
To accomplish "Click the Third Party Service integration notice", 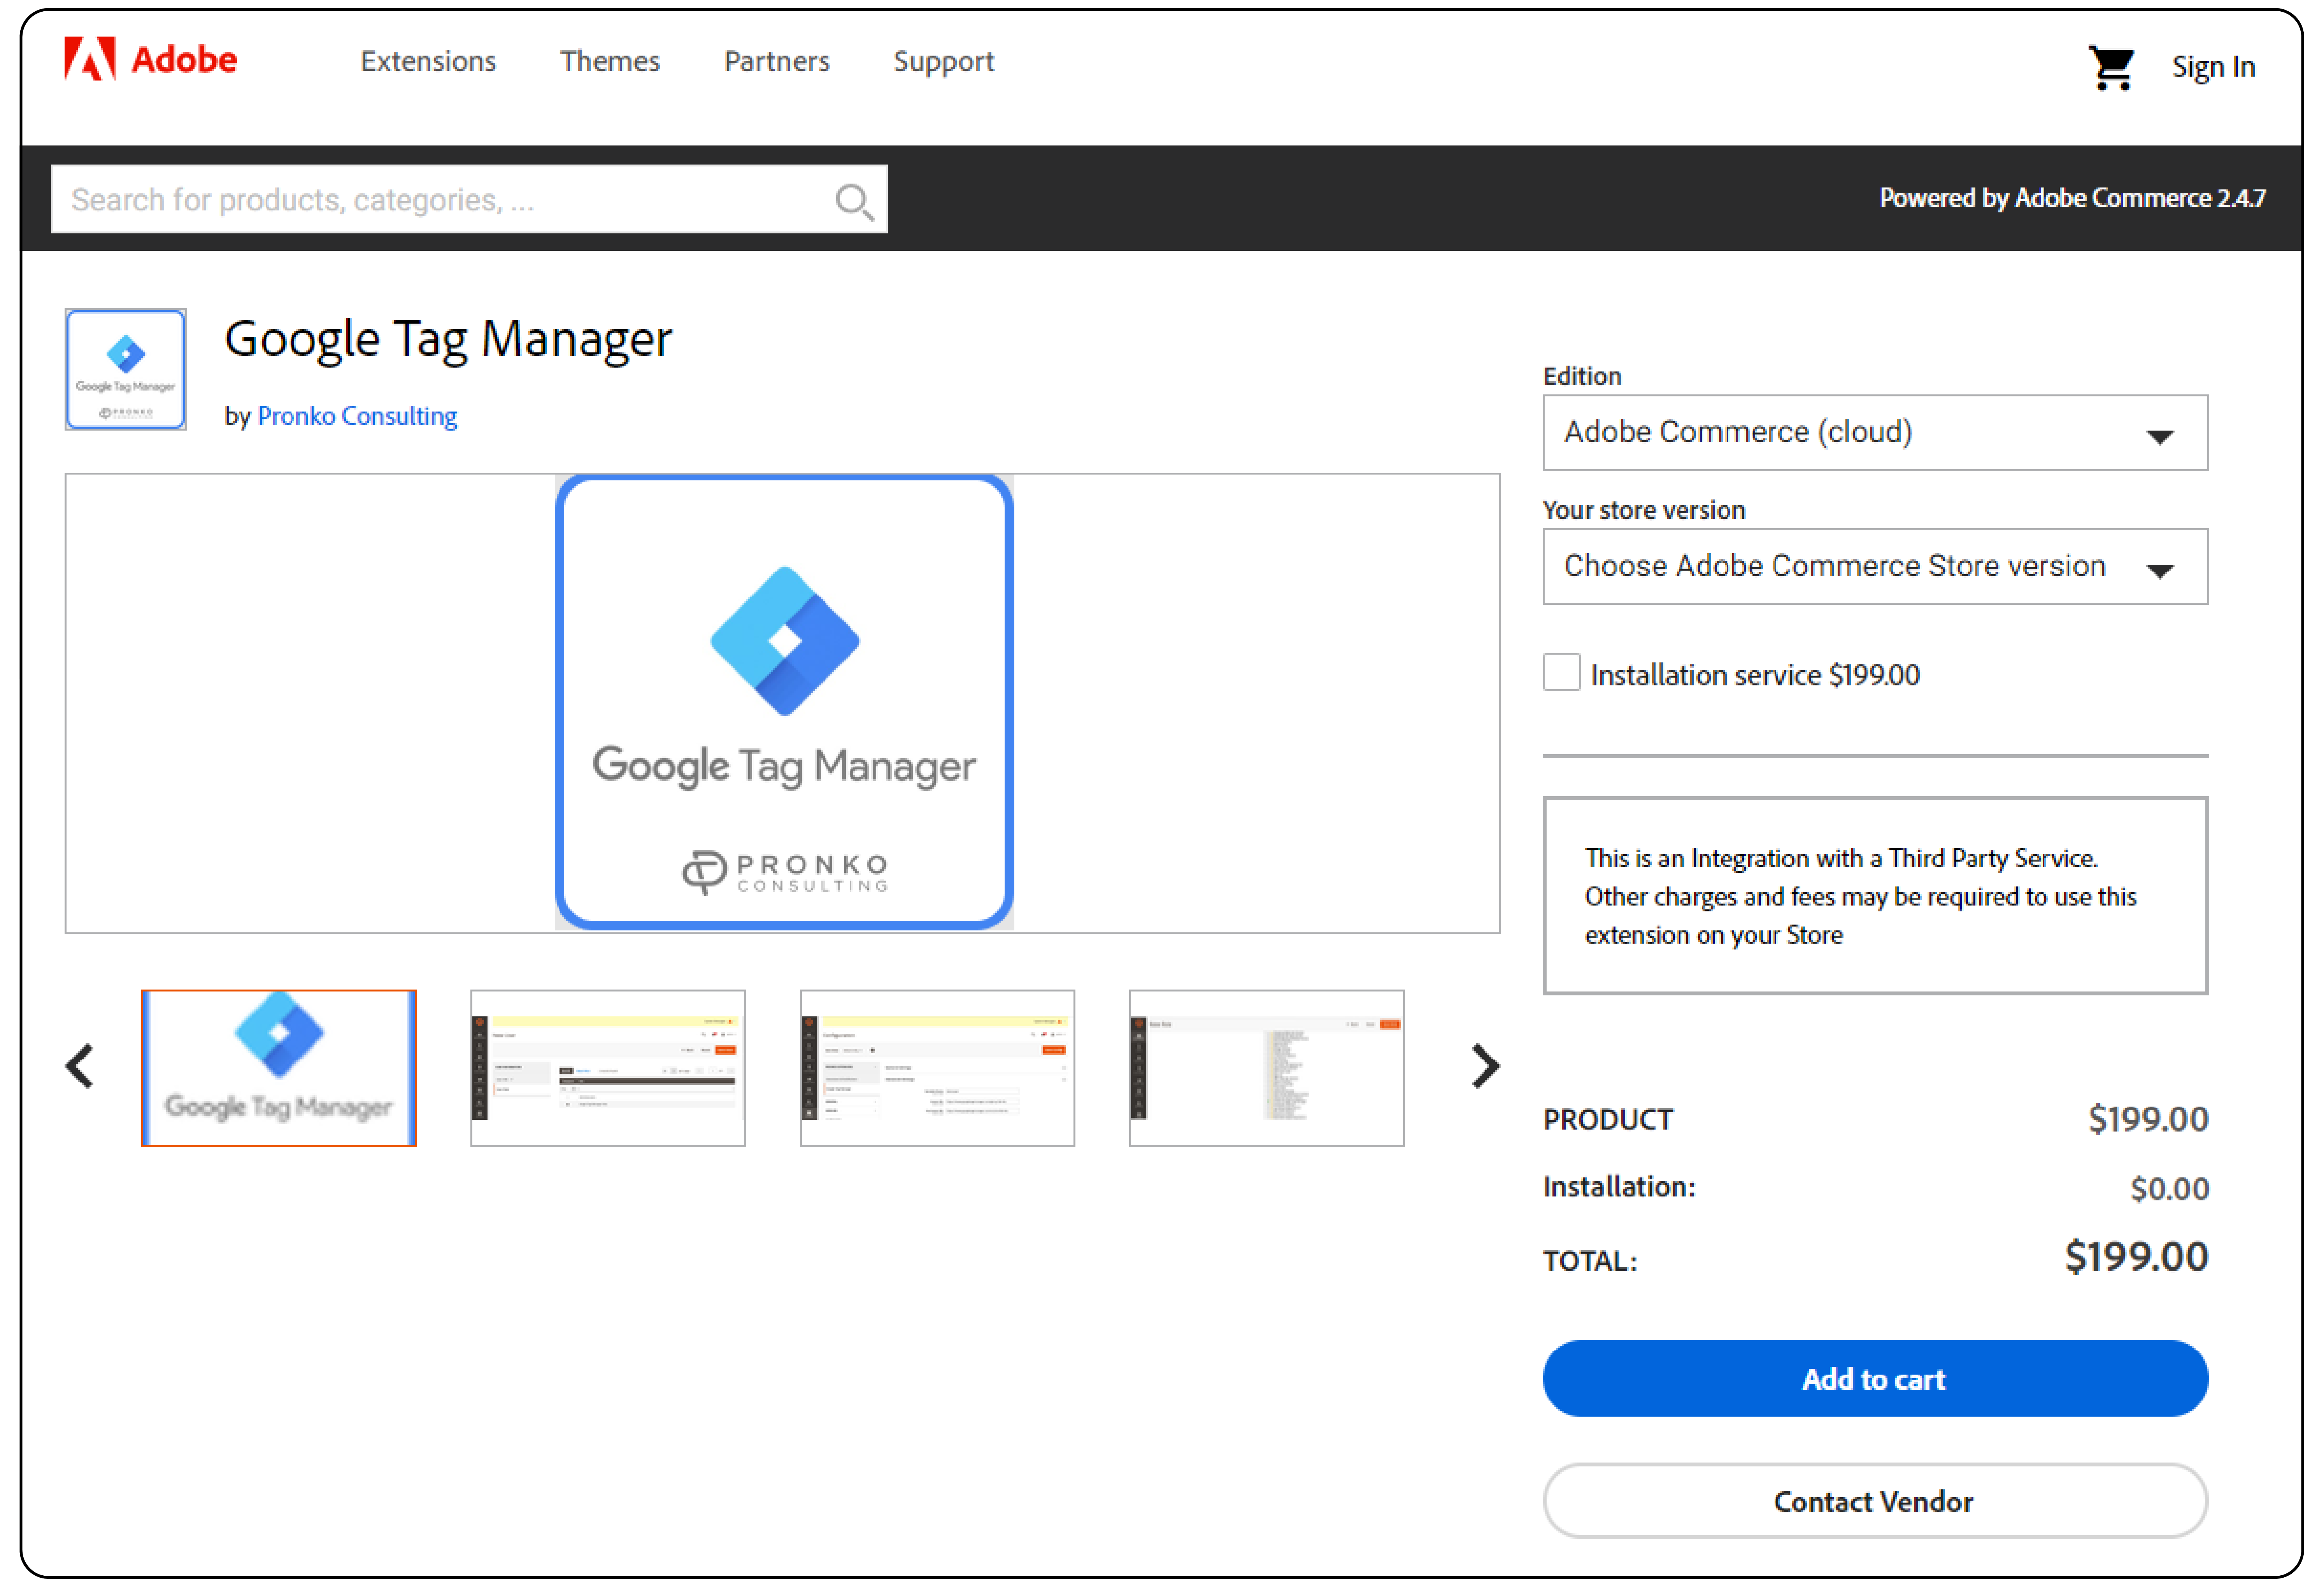I will [1875, 896].
